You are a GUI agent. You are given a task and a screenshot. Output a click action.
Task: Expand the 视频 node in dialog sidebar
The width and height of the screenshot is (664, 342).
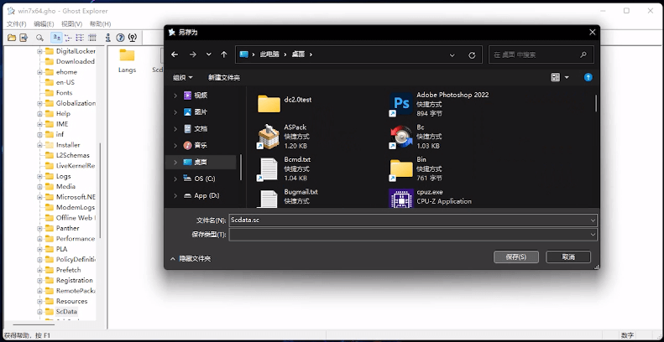[175, 96]
